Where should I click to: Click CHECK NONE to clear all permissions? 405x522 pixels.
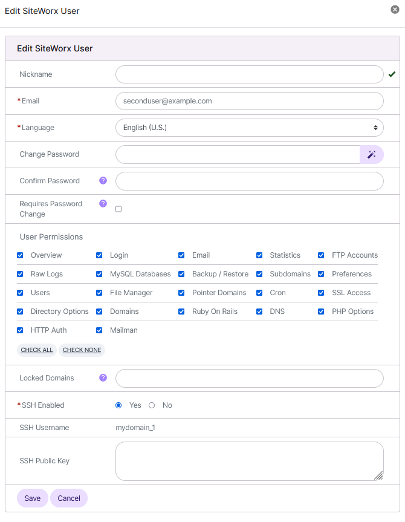[x=82, y=350]
